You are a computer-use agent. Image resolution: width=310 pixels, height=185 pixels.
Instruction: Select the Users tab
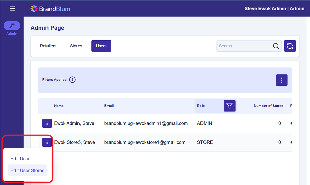click(x=101, y=46)
